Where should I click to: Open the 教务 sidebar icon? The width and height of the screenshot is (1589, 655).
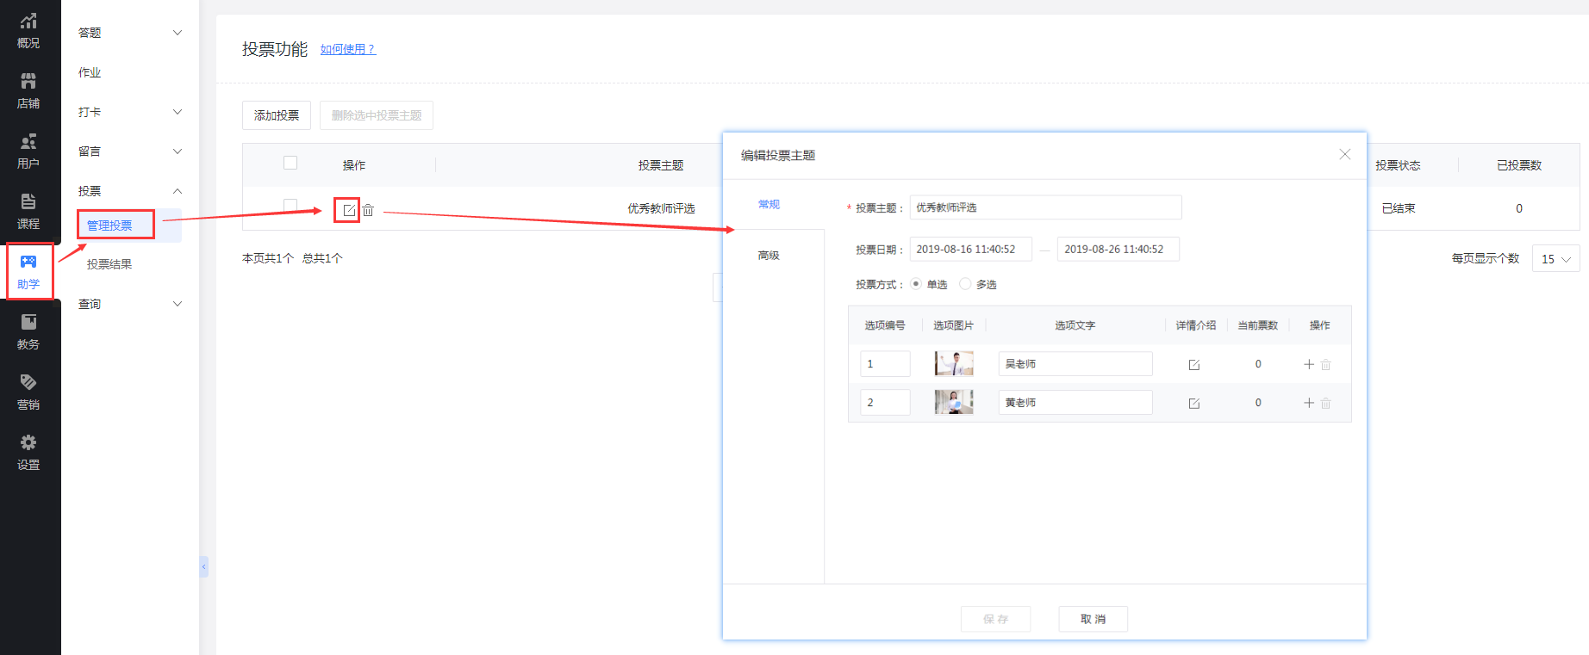[28, 332]
